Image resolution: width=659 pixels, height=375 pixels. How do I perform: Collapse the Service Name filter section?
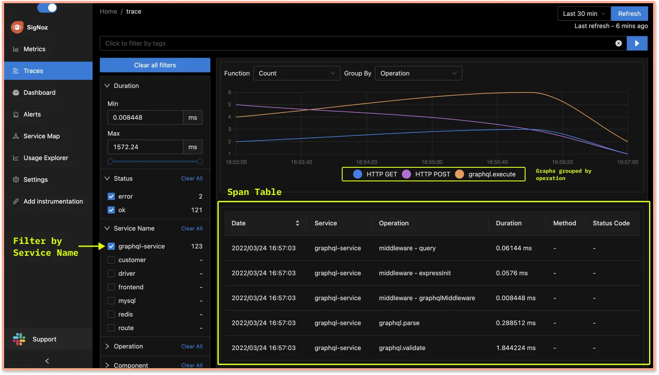pyautogui.click(x=108, y=228)
